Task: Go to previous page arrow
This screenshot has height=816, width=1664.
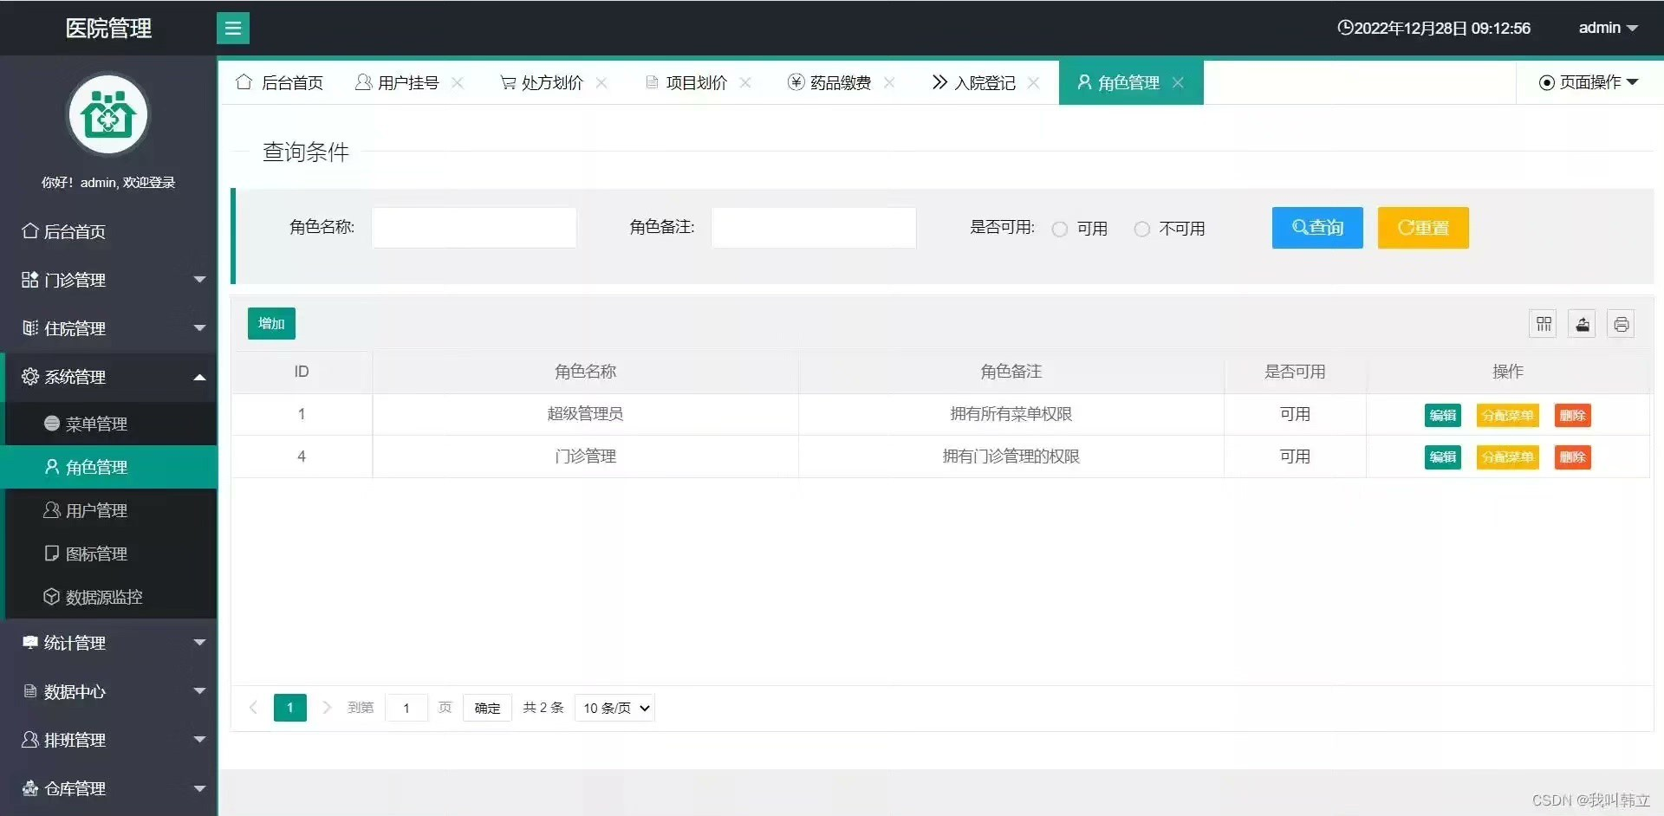Action: (253, 708)
